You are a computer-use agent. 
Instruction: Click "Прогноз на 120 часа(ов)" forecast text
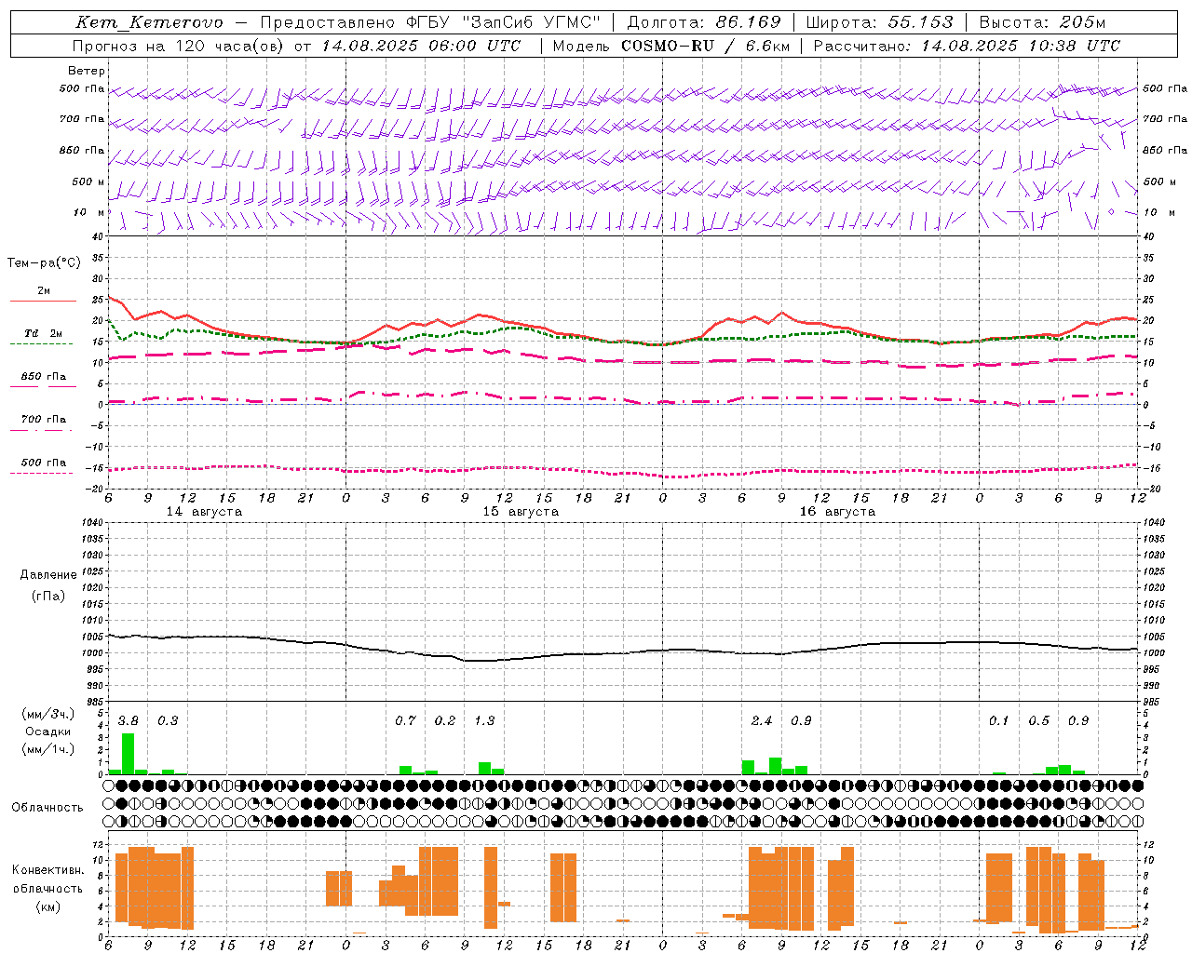180,46
